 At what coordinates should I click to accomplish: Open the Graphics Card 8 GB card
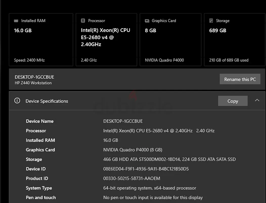pos(171,40)
